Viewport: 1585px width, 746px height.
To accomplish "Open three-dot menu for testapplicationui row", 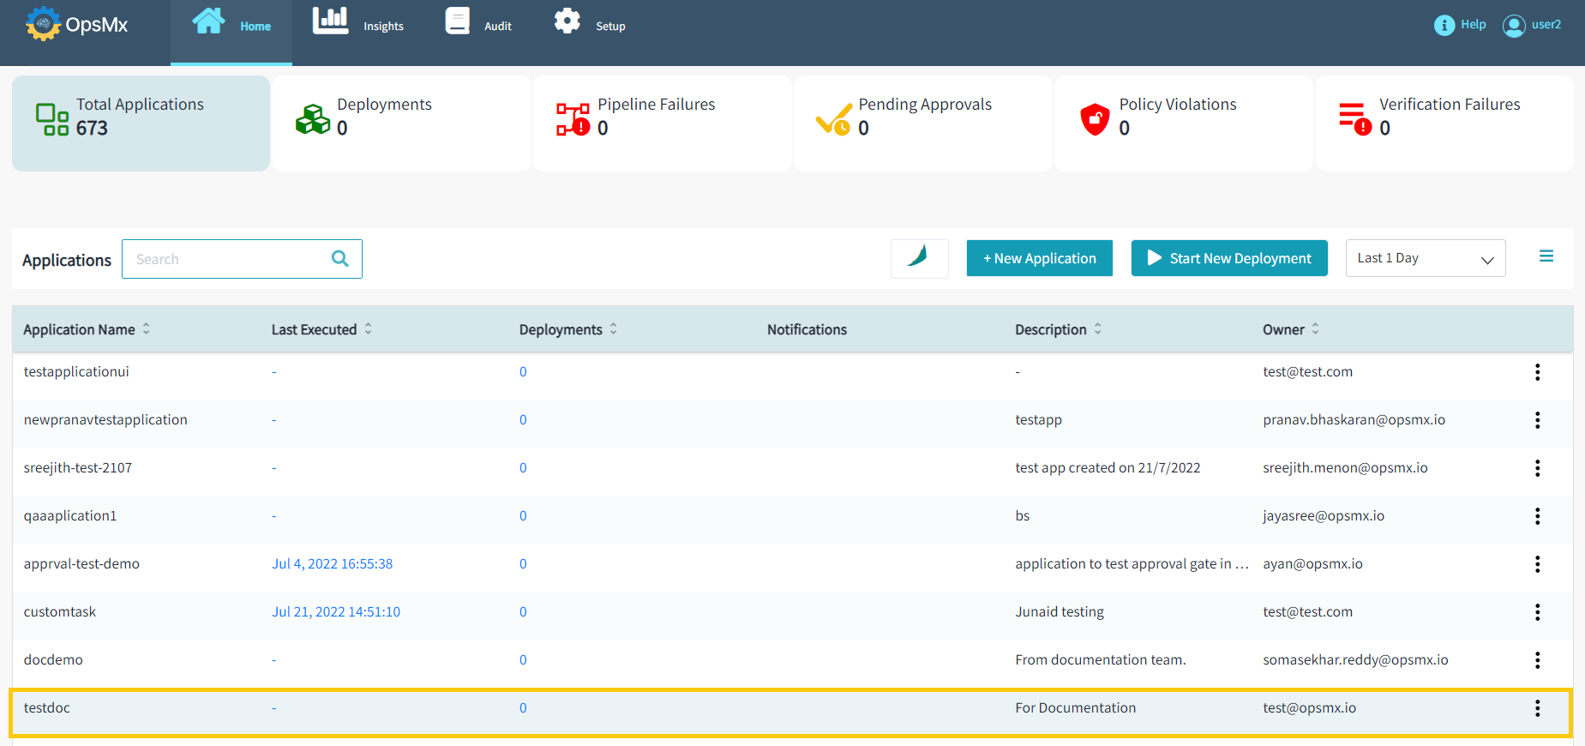I will (1537, 372).
